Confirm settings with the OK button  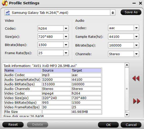pyautogui.click(x=108, y=125)
